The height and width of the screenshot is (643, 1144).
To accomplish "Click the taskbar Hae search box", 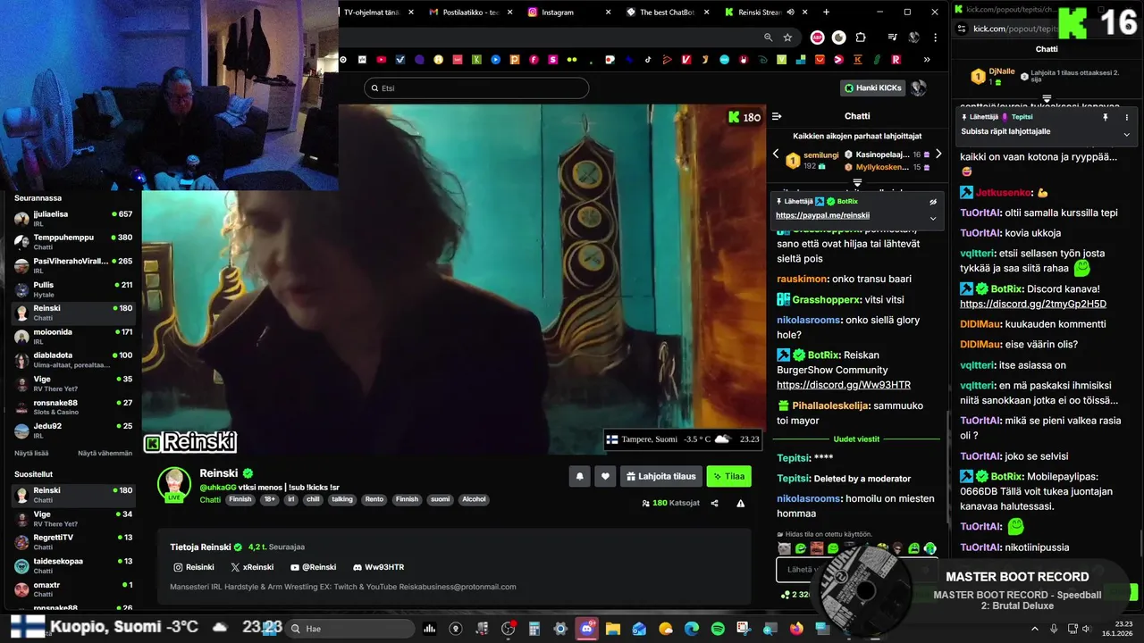I will (x=350, y=629).
